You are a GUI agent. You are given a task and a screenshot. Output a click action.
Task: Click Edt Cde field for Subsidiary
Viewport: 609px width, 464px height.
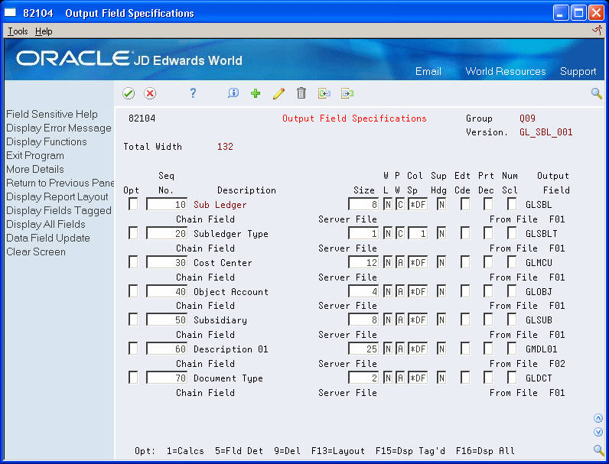(x=465, y=320)
